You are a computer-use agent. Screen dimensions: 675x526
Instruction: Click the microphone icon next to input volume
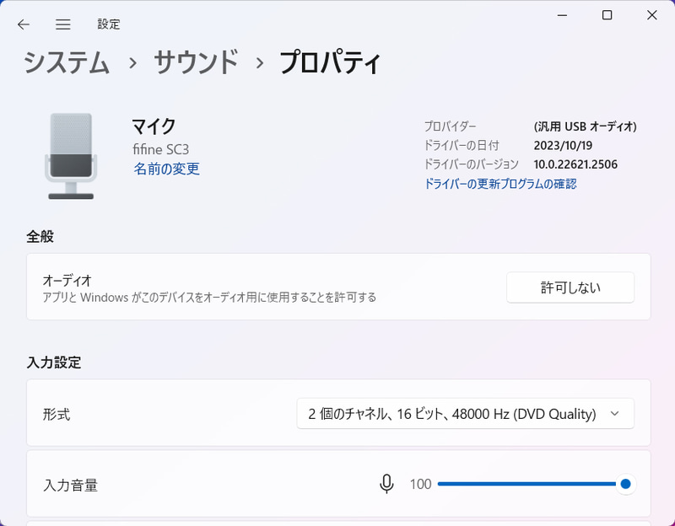(x=386, y=484)
